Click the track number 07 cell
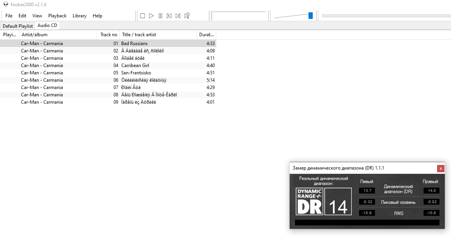This screenshot has height=237, width=451. [x=115, y=87]
